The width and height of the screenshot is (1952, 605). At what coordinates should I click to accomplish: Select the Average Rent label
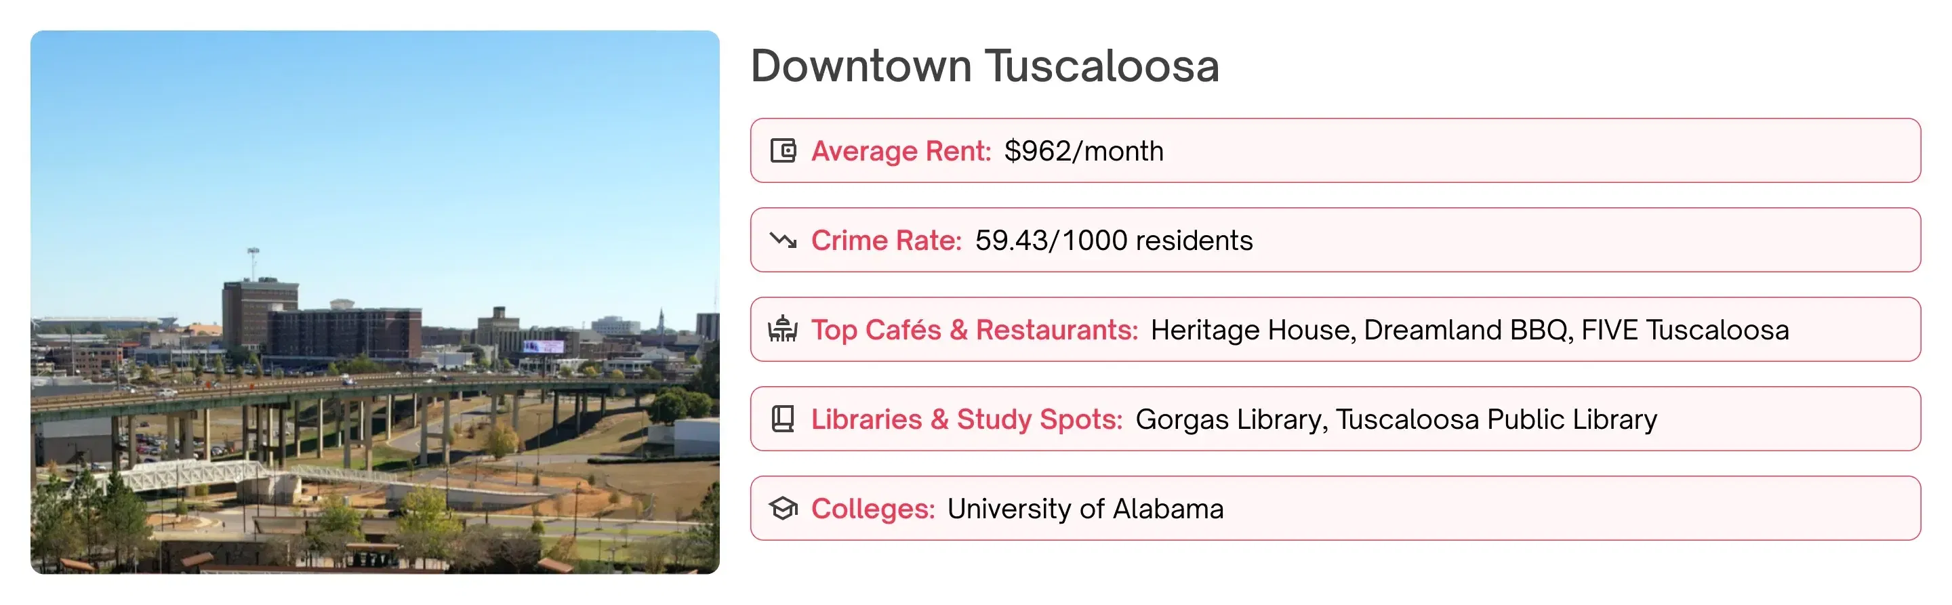901,152
